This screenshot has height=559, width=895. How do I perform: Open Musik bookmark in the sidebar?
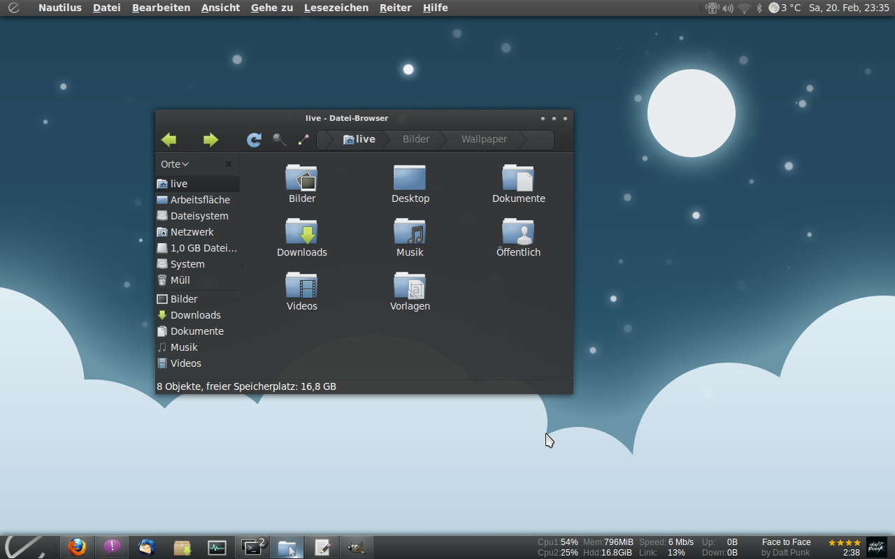[x=197, y=347]
